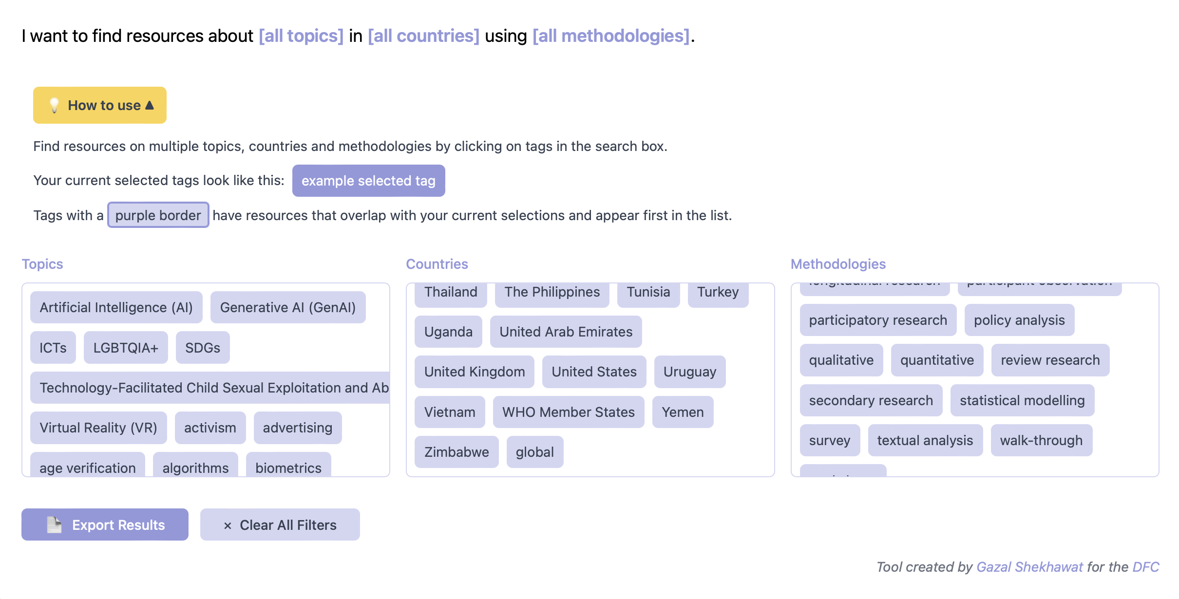The height and width of the screenshot is (599, 1179).
Task: Open the [all countries] selector
Action: click(423, 35)
